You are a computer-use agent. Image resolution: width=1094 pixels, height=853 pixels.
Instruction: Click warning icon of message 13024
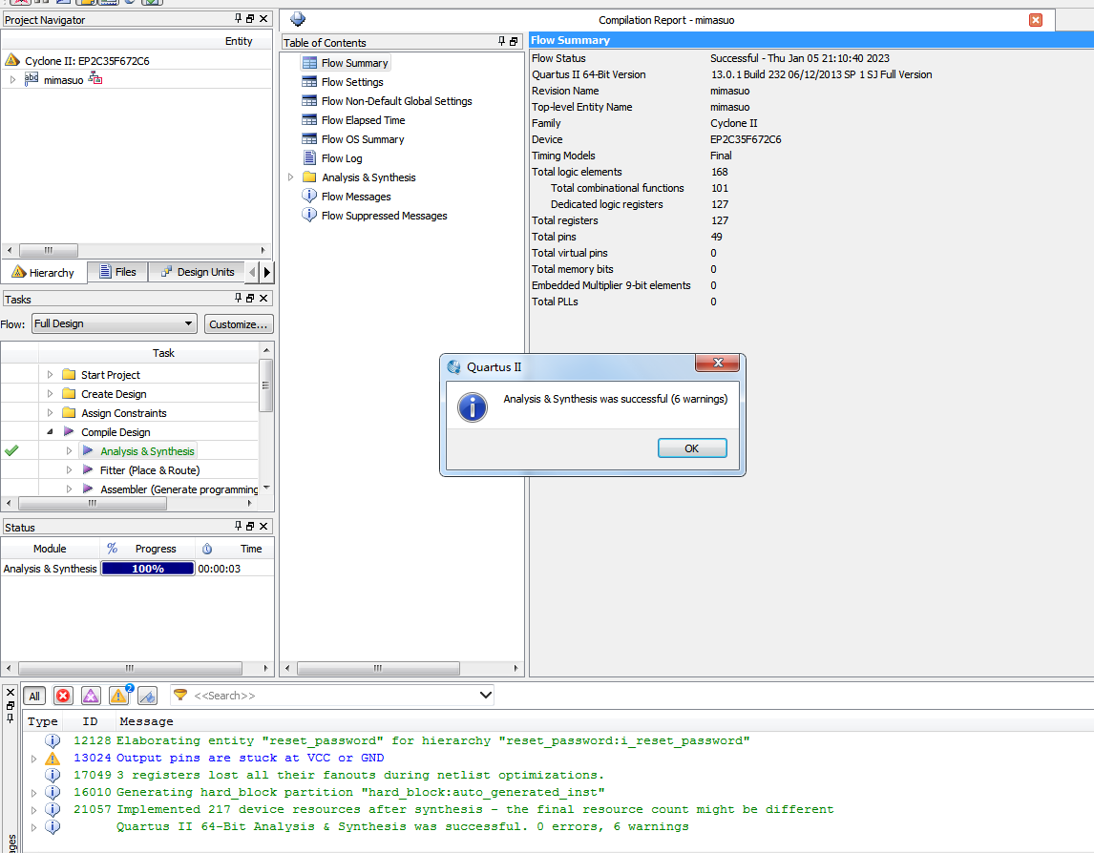(53, 759)
